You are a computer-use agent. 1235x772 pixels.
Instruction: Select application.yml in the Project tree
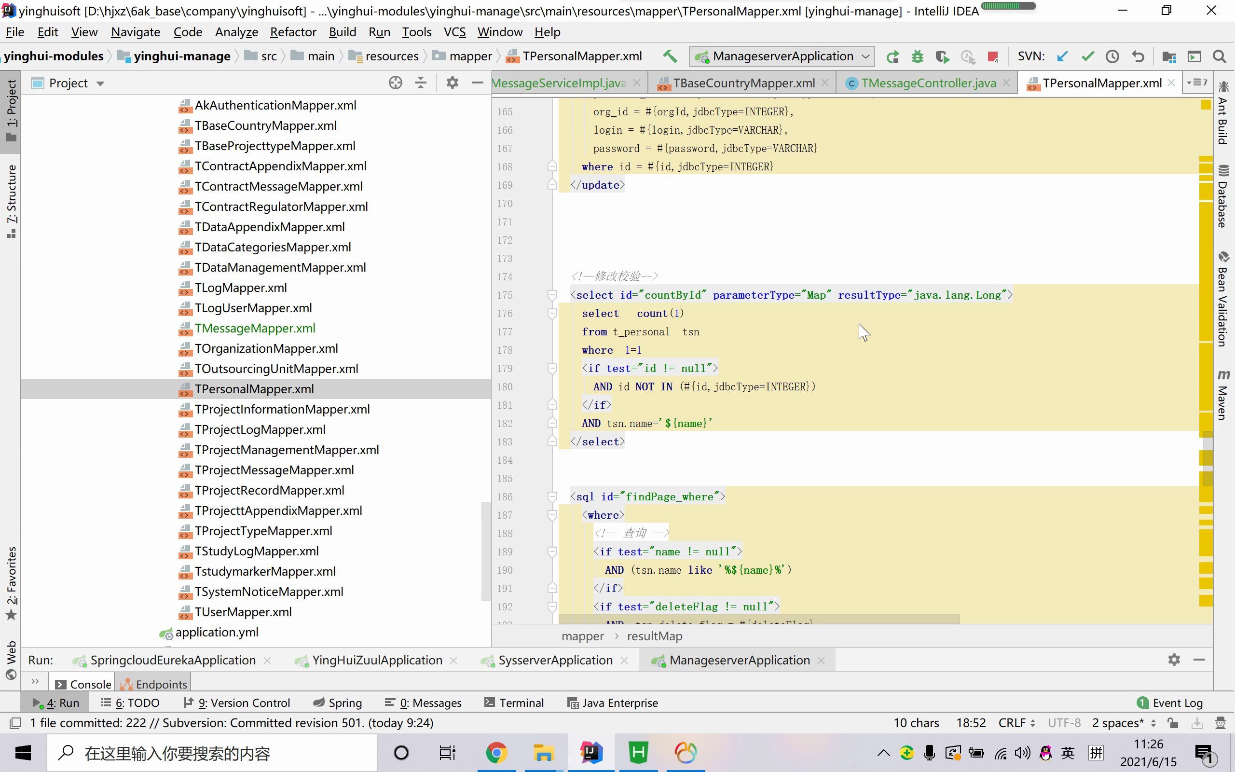pos(217,632)
